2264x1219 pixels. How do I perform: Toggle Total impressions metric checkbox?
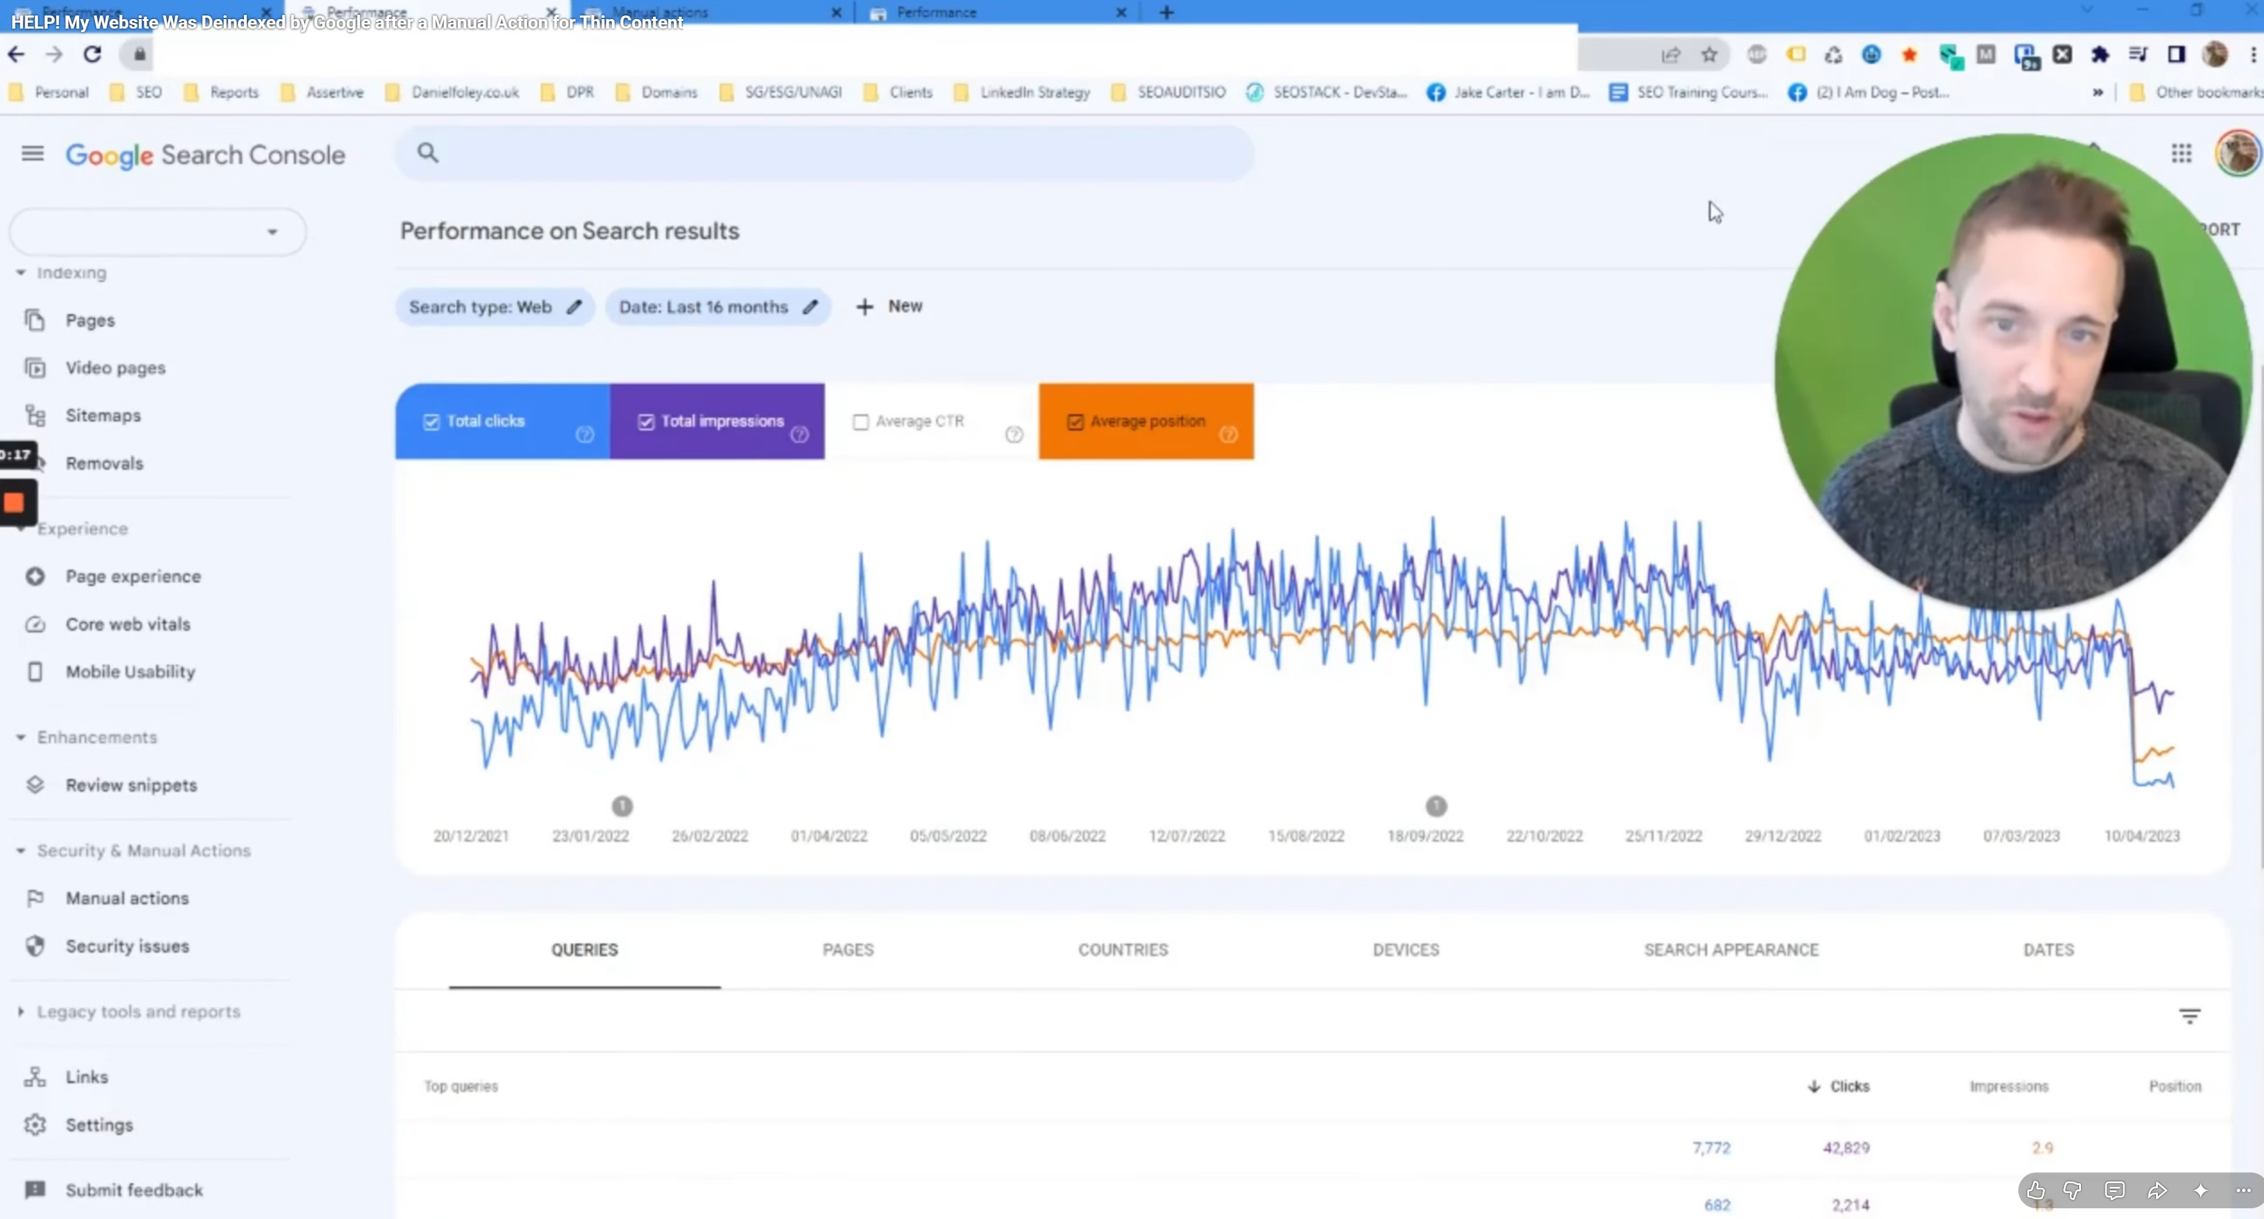click(646, 422)
